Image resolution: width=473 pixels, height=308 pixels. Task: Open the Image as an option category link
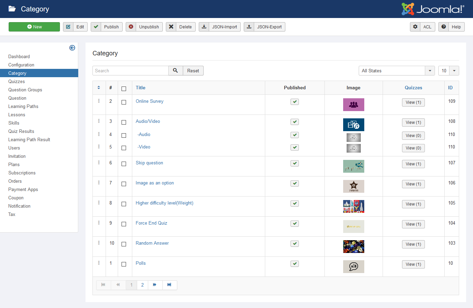(x=155, y=183)
